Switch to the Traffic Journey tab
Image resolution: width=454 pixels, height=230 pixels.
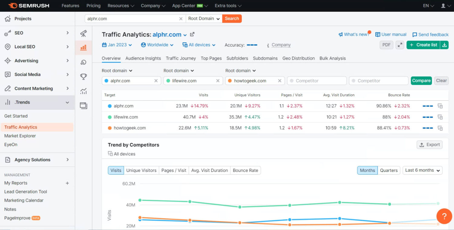(x=181, y=58)
